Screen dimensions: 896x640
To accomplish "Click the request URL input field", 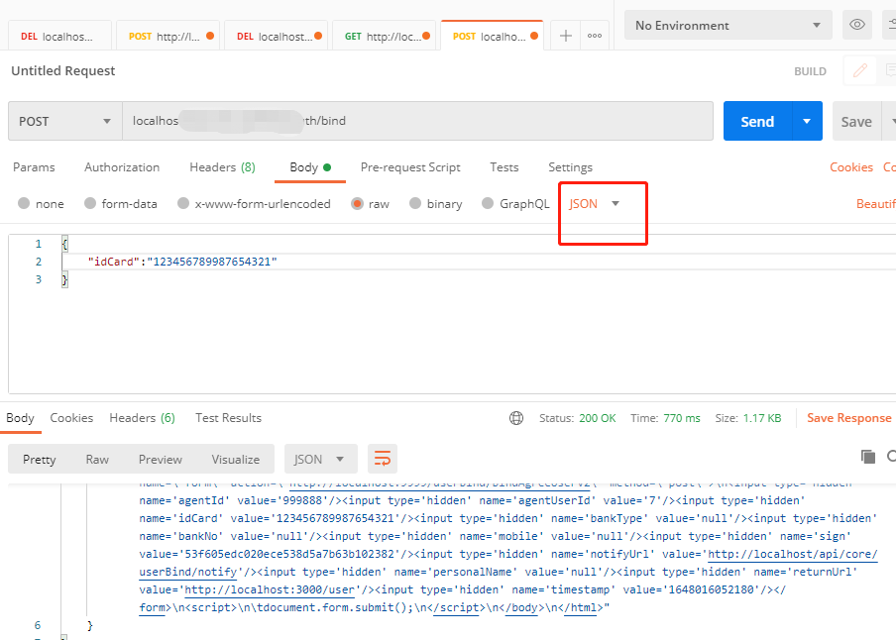I will click(x=396, y=120).
